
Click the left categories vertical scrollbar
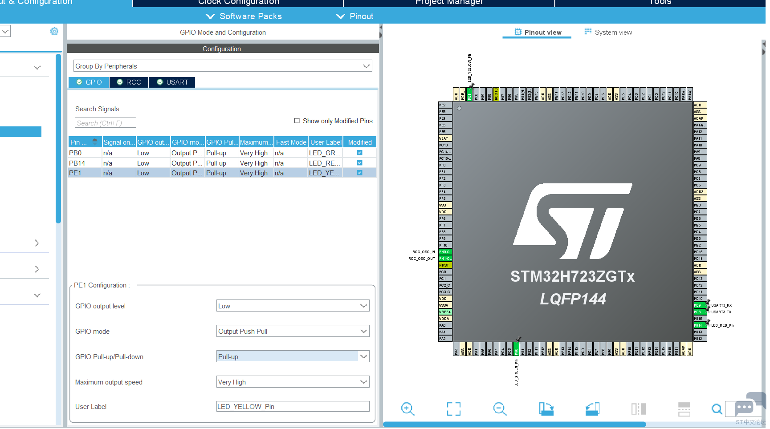pos(58,138)
